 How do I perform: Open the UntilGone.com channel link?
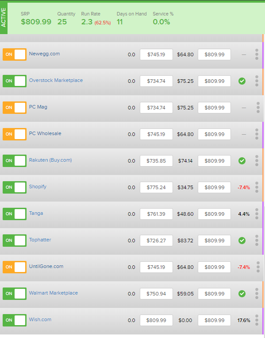46,266
